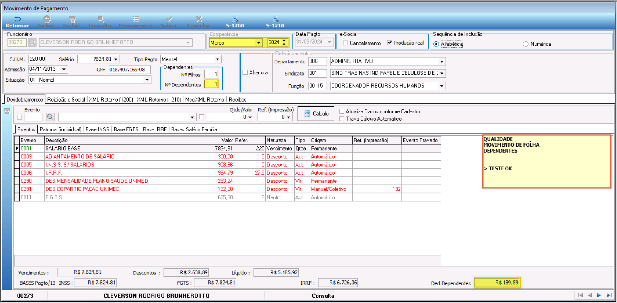Go to first record navigation arrow
This screenshot has height=303, width=617.
tap(580, 295)
